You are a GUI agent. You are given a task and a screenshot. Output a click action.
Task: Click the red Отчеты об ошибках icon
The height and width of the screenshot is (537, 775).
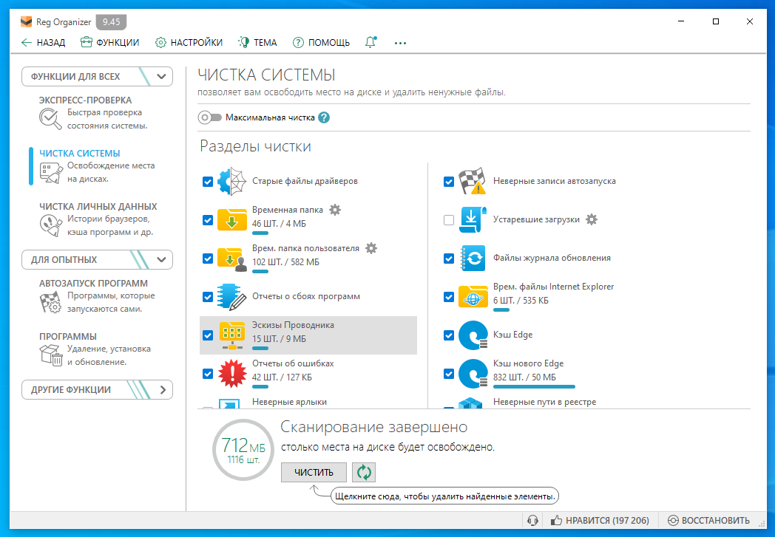coord(231,374)
